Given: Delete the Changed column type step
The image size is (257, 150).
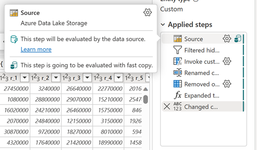Looking at the screenshot, I should point(166,107).
